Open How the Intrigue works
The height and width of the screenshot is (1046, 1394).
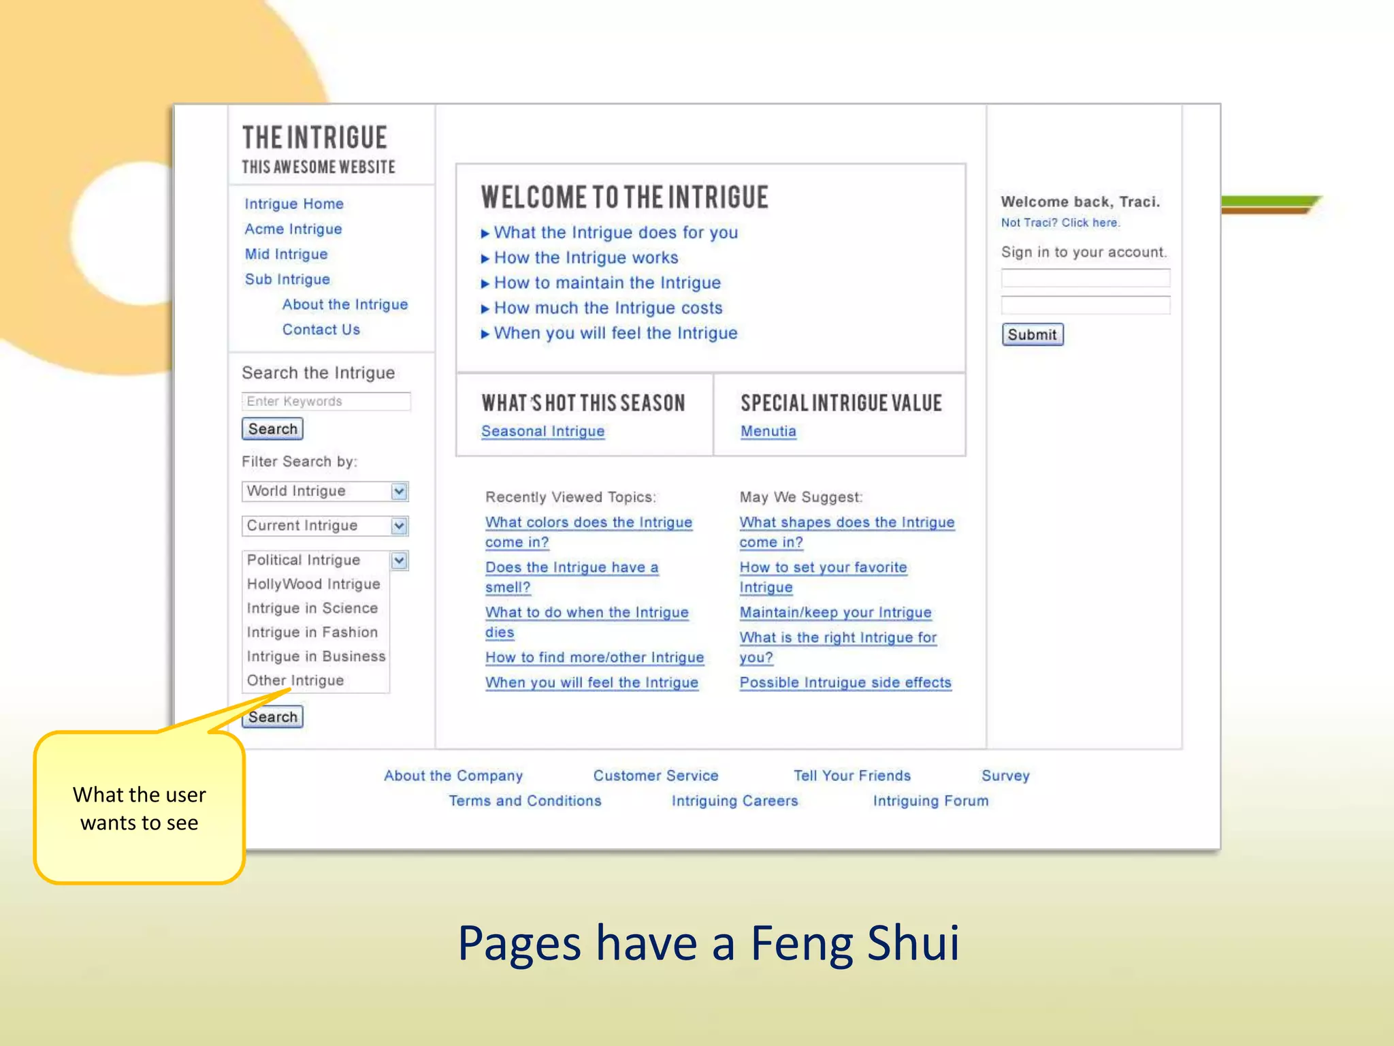click(x=586, y=257)
